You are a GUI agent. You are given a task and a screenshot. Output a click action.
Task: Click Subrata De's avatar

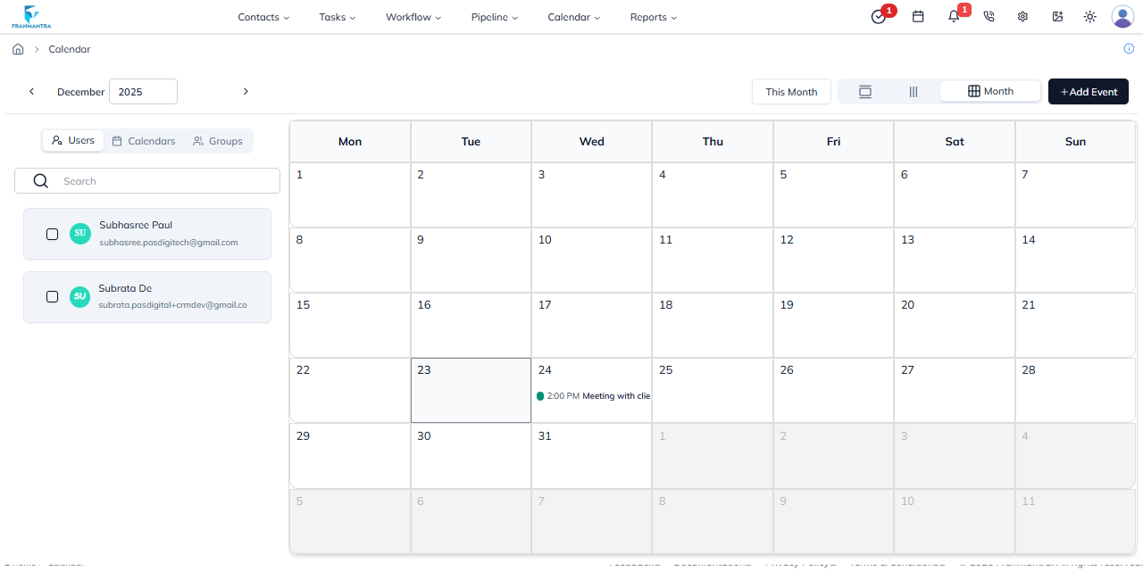click(80, 297)
